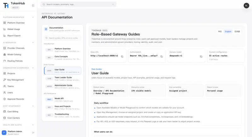Open the Troubleshooting reference

point(62,115)
